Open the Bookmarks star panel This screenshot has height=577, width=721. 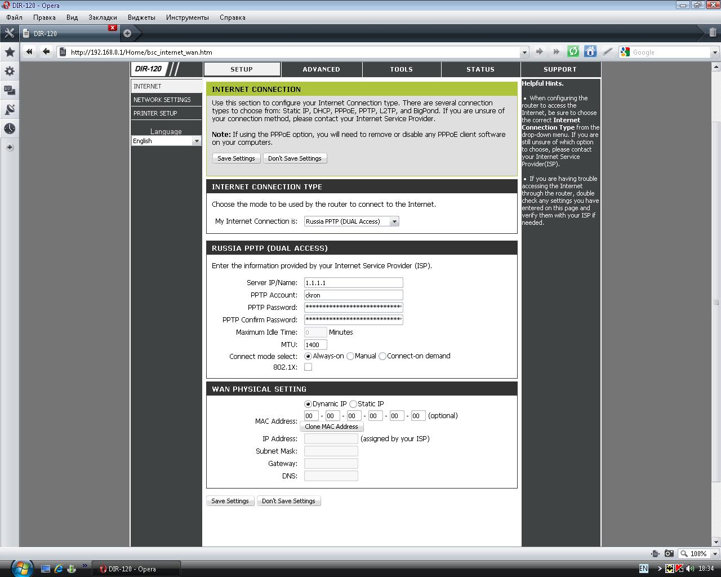tap(10, 52)
